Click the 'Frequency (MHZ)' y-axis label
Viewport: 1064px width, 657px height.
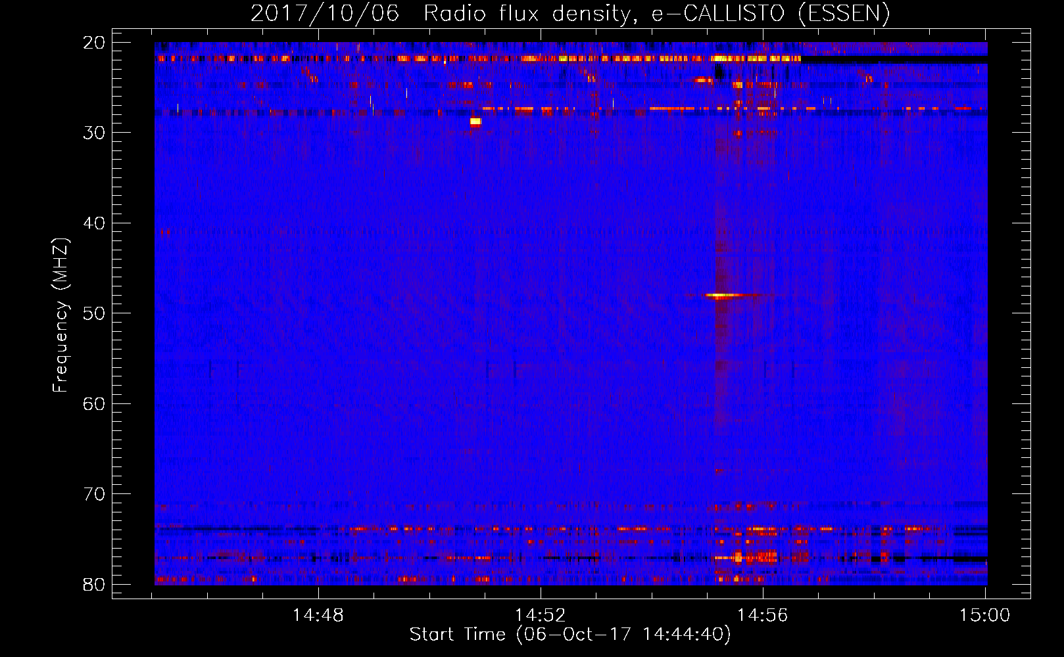[x=60, y=315]
